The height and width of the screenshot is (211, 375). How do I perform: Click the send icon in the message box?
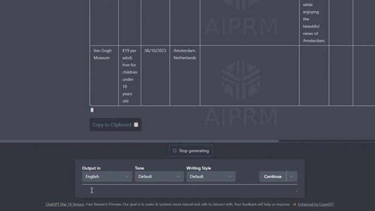click(297, 191)
